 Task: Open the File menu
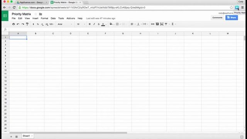pos(14,18)
